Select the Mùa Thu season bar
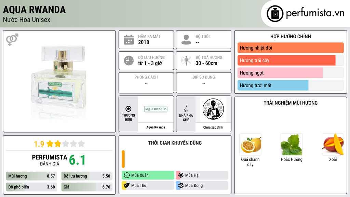Image resolution: width=350 pixels, height=197 pixels. tap(148, 185)
